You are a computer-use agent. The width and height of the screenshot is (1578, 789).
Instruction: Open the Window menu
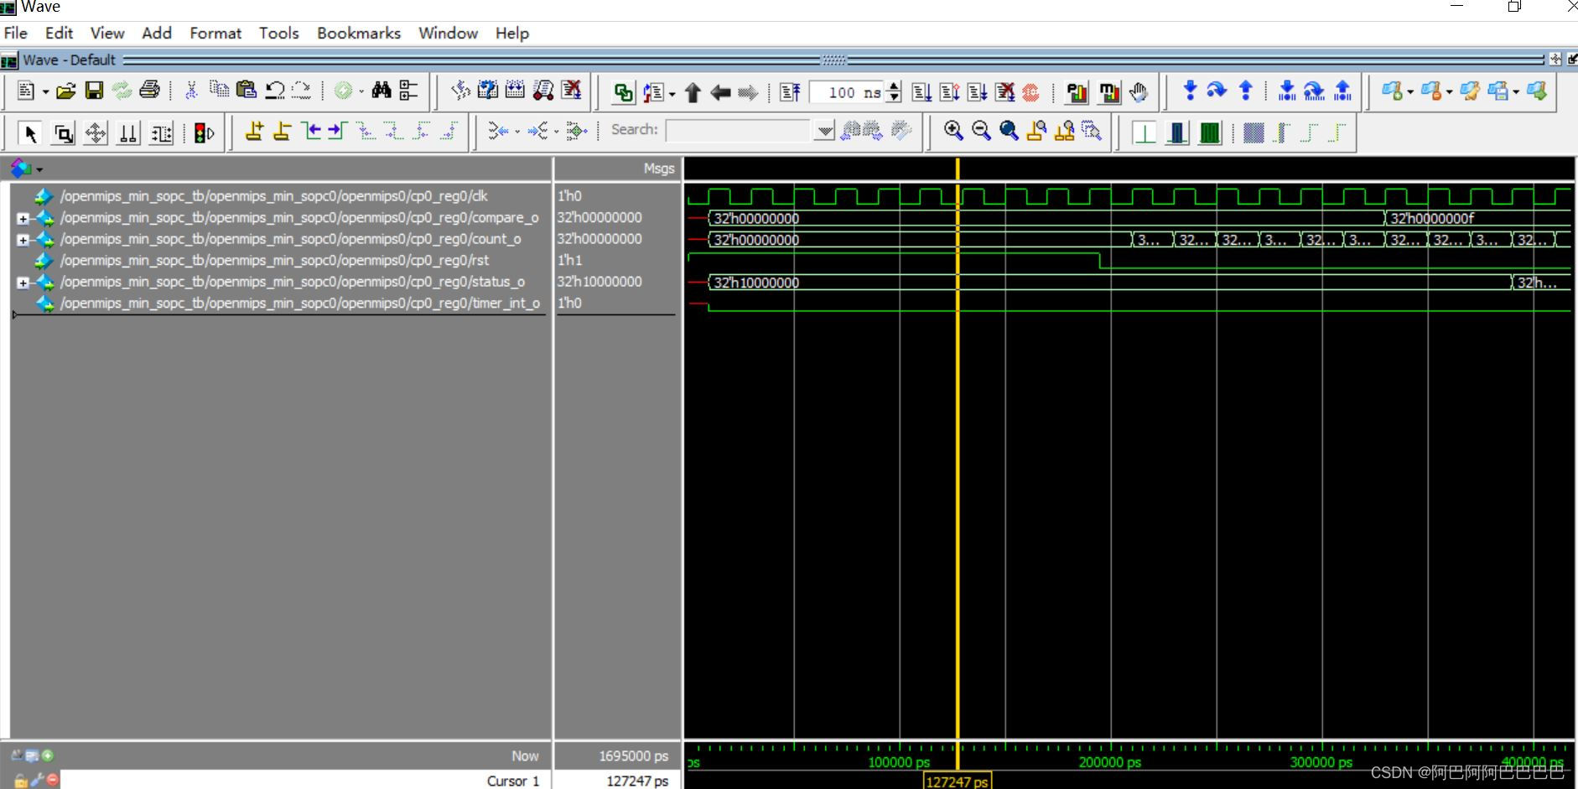point(448,33)
